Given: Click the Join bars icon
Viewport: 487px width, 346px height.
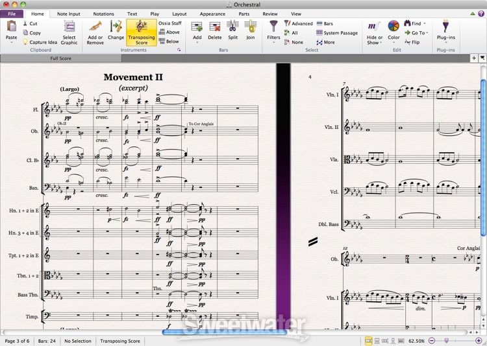Looking at the screenshot, I should [x=251, y=27].
